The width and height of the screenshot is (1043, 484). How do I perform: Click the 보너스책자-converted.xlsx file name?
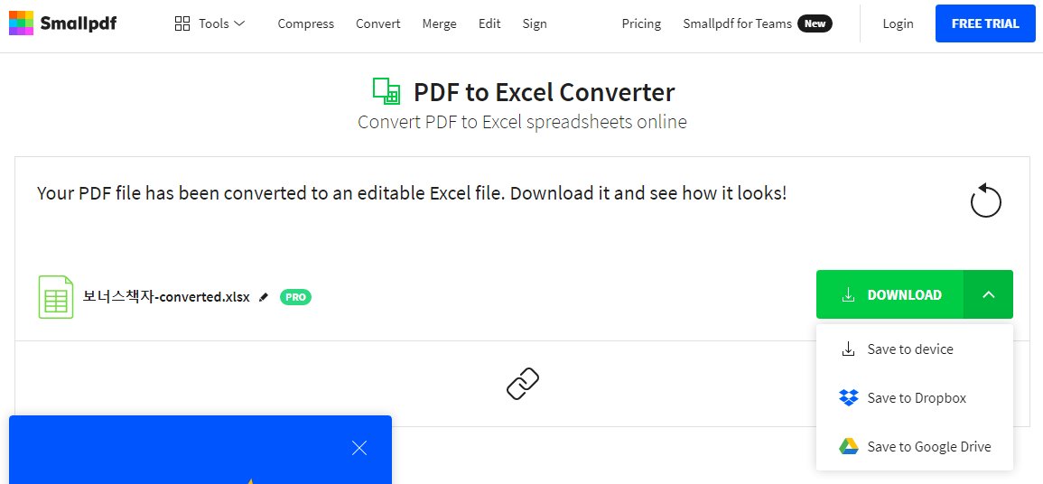pyautogui.click(x=166, y=297)
